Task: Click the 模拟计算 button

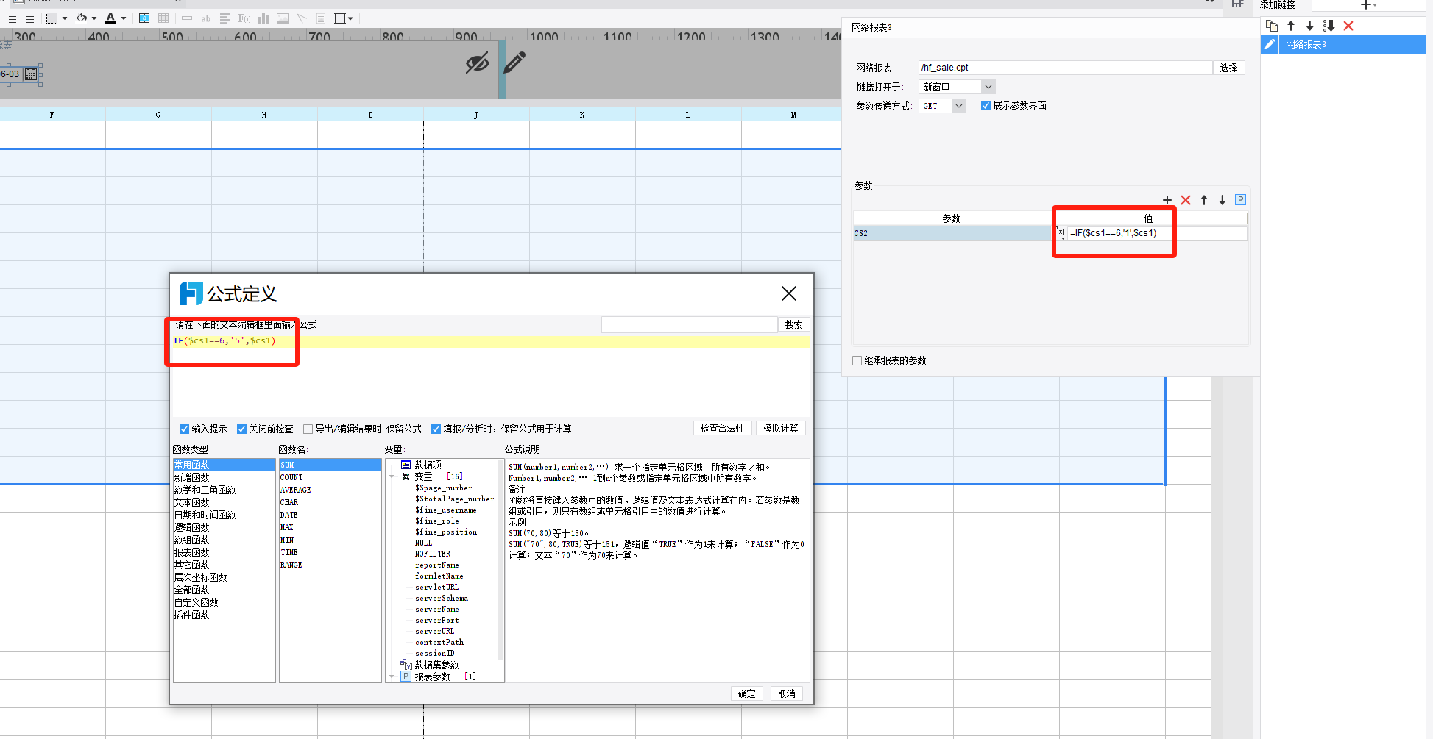Action: (780, 428)
